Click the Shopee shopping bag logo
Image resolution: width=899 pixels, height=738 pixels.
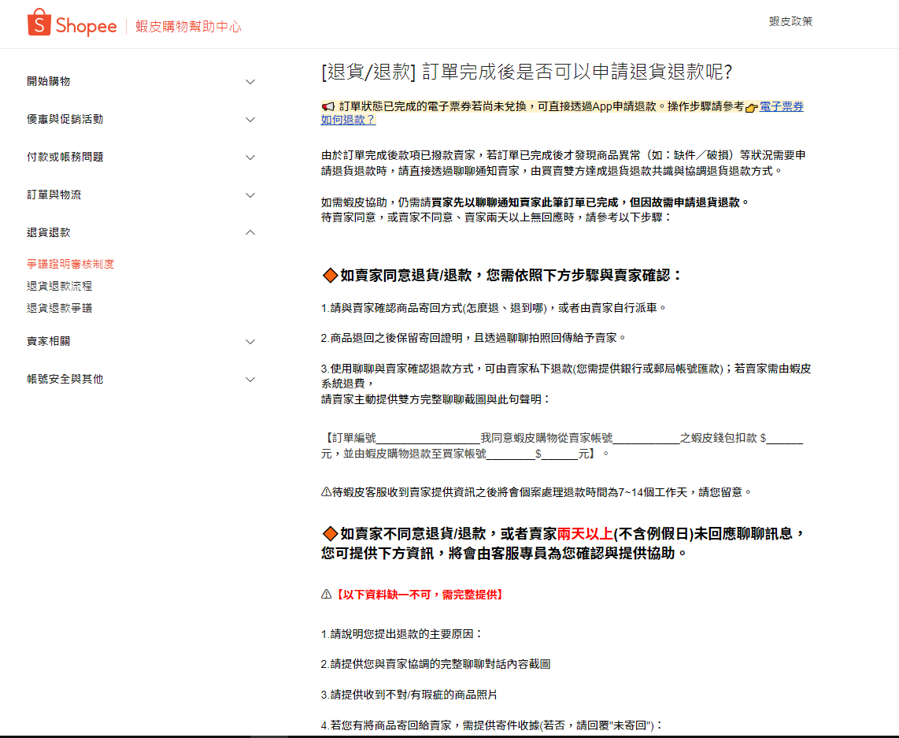[39, 24]
